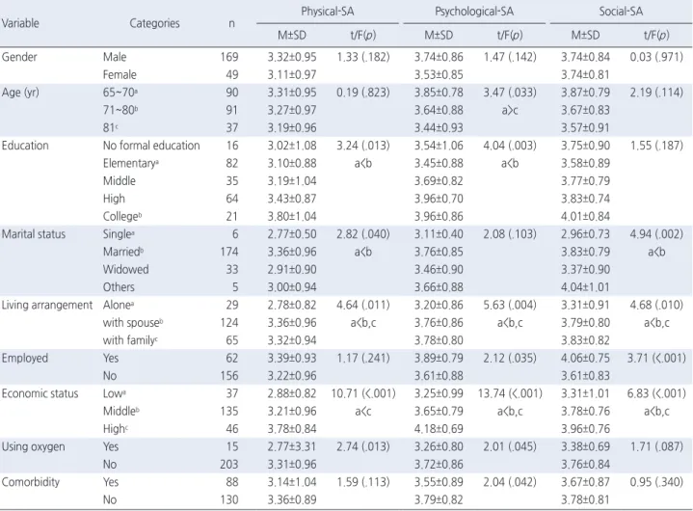693x511 pixels.
Task: Click the 'Elementary' category cell
Action: [130, 163]
